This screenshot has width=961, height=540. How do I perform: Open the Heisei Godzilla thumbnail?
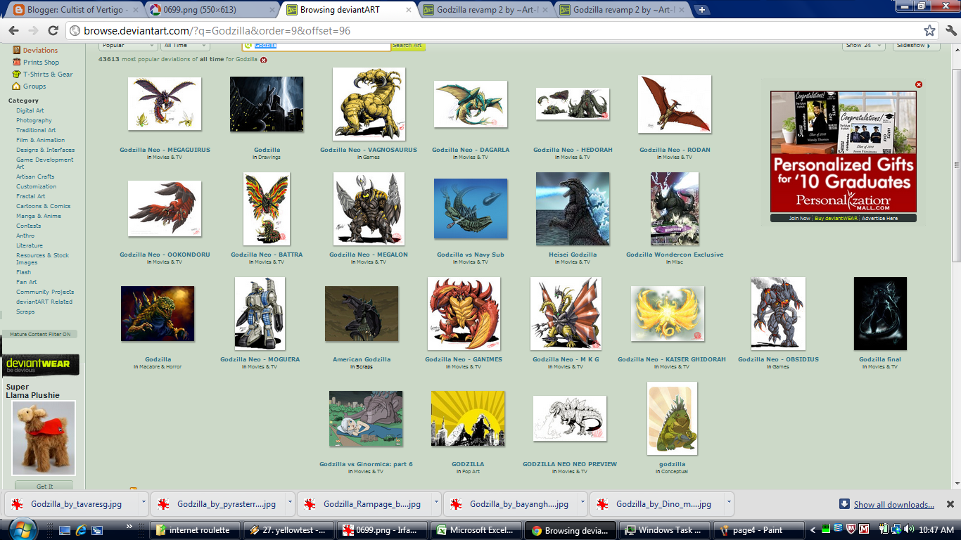573,209
